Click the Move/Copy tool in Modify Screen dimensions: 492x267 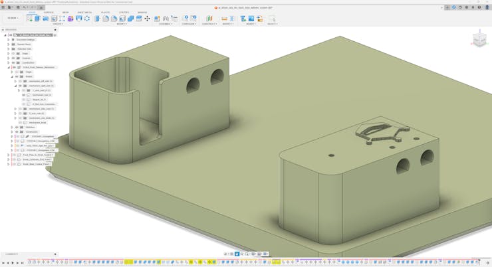coord(147,19)
